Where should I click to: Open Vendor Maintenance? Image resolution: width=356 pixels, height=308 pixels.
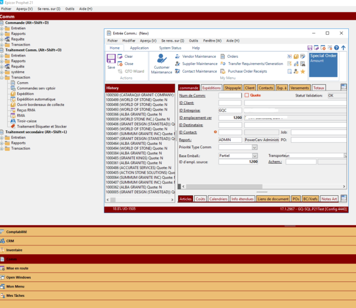195,57
